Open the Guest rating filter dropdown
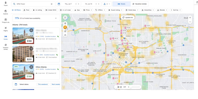198x99 pixels. [115, 10]
